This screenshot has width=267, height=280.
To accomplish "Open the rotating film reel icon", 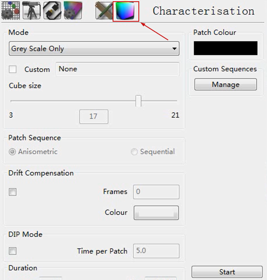I will coord(52,11).
